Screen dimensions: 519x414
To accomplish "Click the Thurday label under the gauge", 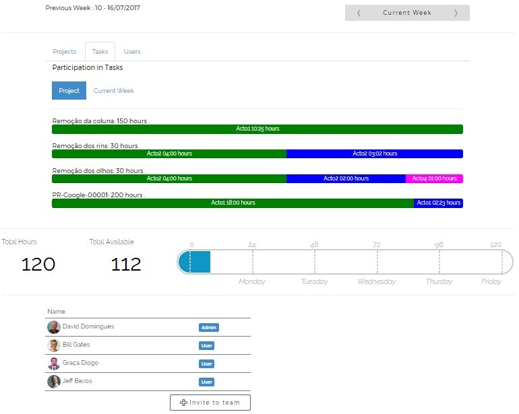I will coord(439,281).
